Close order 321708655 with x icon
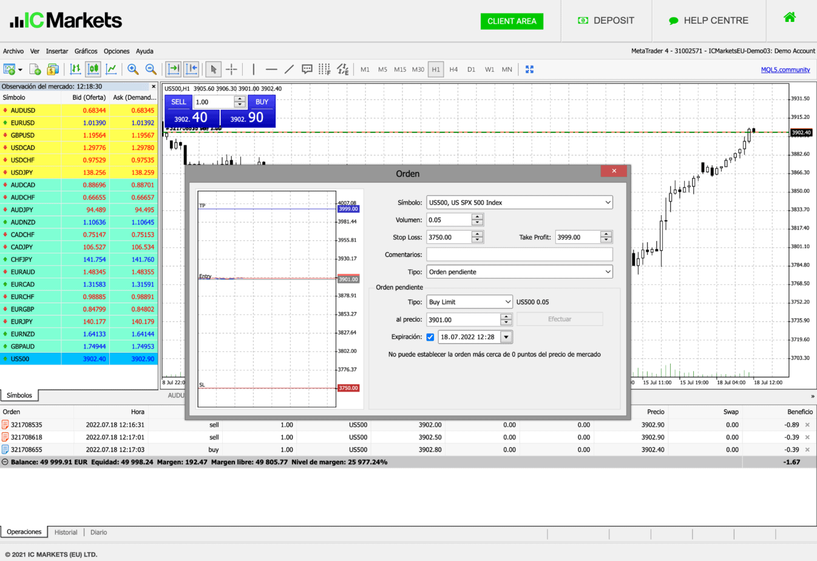This screenshot has width=817, height=561. tap(807, 450)
